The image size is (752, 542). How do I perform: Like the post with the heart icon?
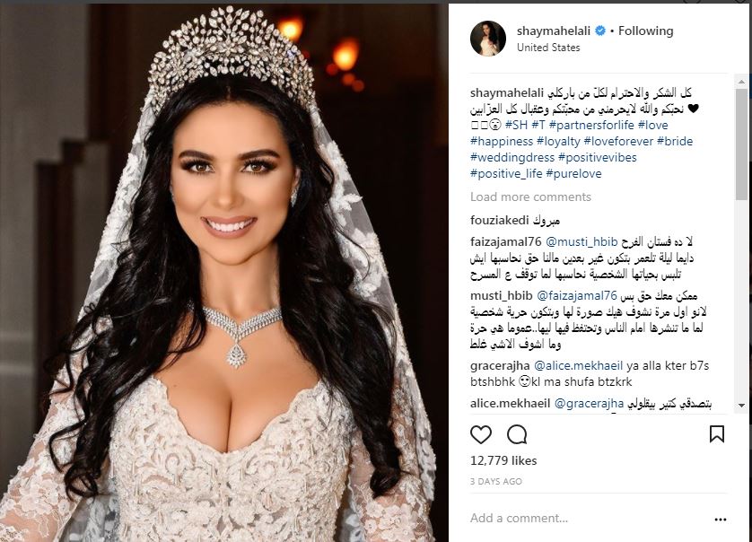pyautogui.click(x=481, y=434)
